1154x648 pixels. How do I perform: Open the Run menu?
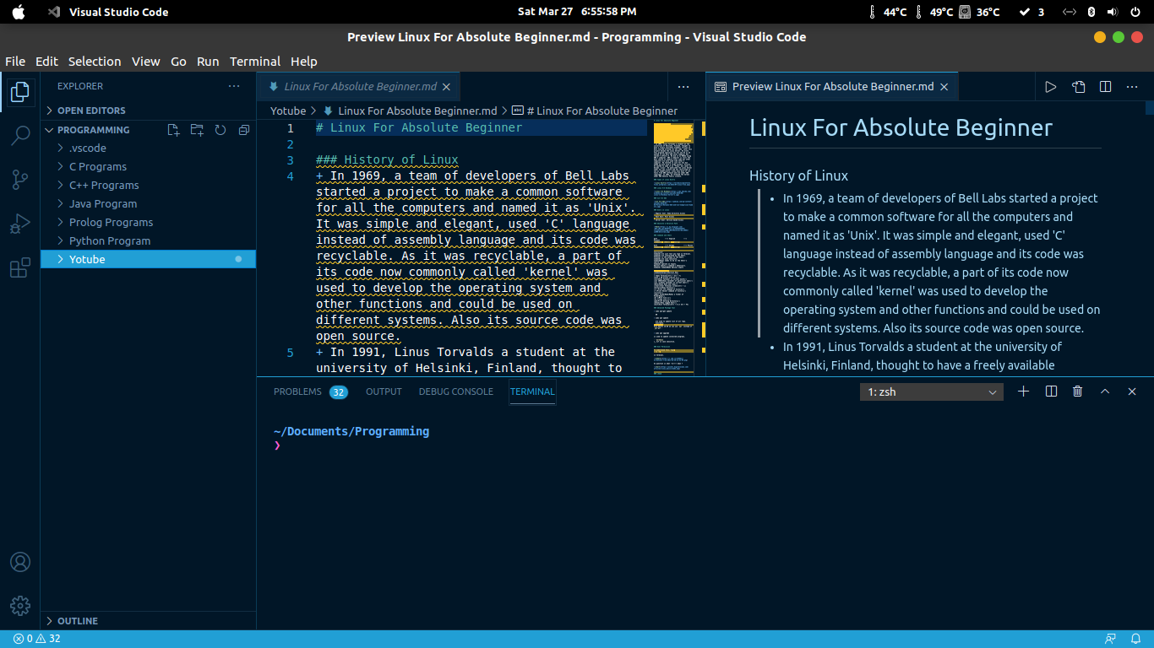pyautogui.click(x=208, y=62)
